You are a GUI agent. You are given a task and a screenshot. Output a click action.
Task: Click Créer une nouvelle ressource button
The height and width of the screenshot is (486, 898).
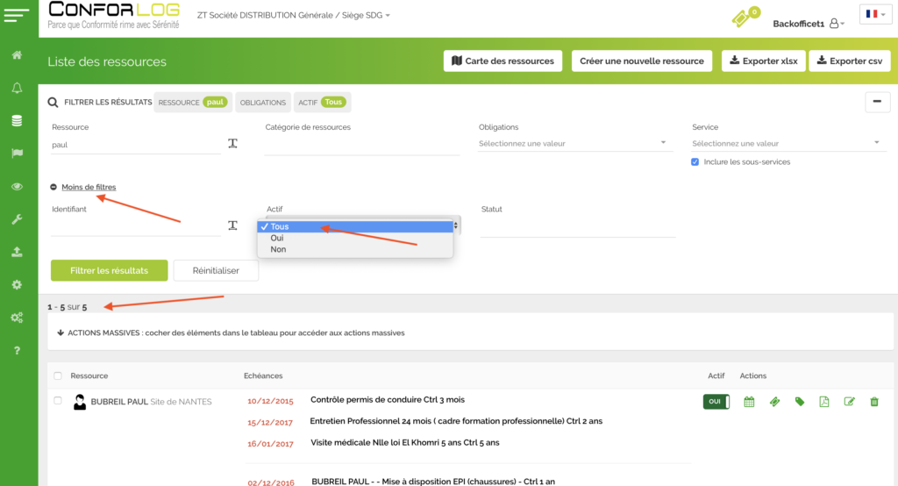click(642, 61)
